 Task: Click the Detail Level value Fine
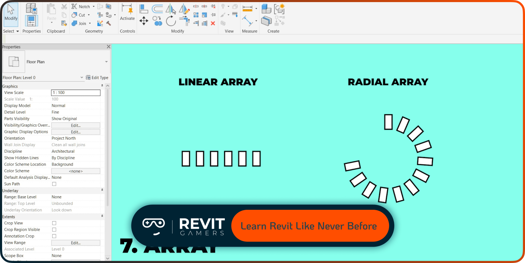point(55,112)
